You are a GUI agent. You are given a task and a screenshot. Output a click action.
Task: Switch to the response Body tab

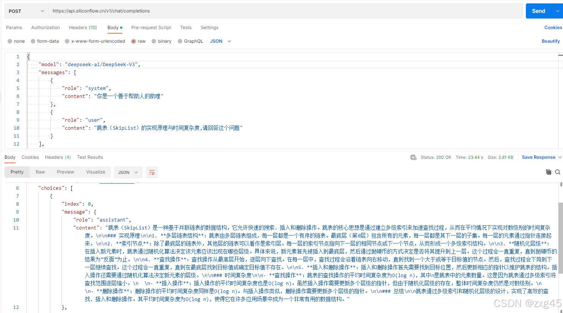click(x=10, y=157)
